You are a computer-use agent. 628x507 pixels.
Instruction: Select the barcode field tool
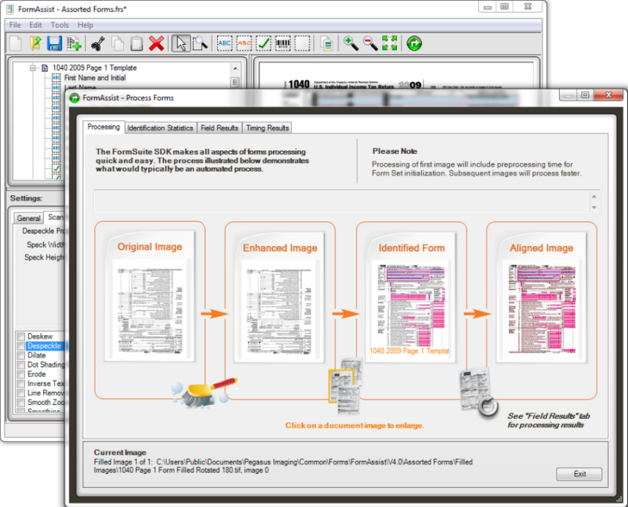282,43
